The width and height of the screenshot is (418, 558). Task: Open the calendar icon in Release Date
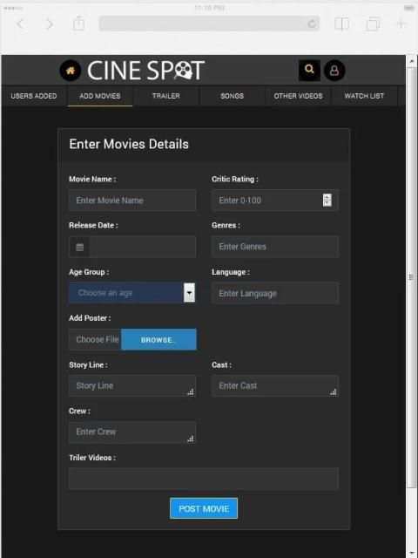pyautogui.click(x=79, y=247)
